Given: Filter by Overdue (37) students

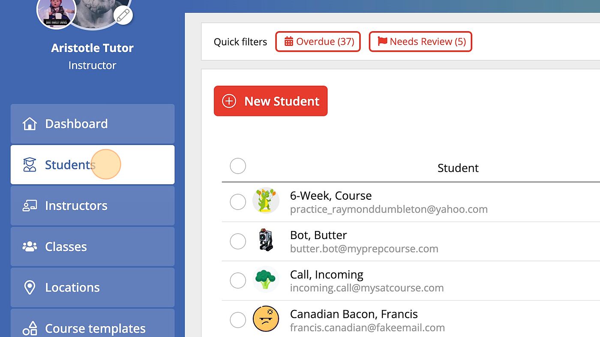Looking at the screenshot, I should pyautogui.click(x=318, y=41).
